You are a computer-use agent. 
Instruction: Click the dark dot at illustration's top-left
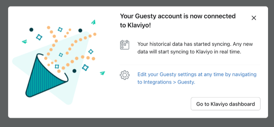coord(31,30)
